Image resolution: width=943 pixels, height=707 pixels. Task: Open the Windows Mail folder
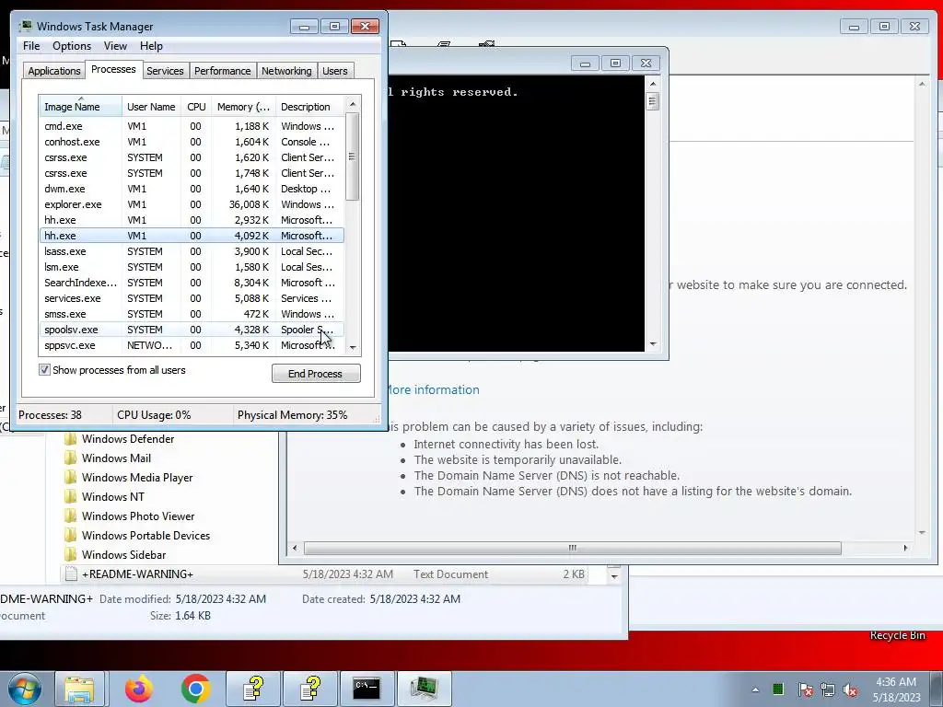[x=116, y=458]
